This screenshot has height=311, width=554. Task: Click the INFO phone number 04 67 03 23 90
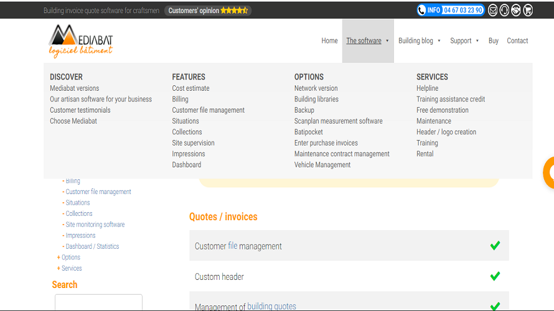[463, 10]
